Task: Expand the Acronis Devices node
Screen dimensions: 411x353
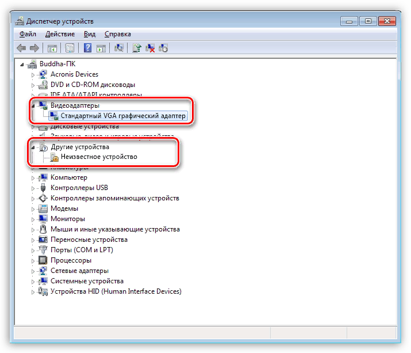Action: coord(33,75)
